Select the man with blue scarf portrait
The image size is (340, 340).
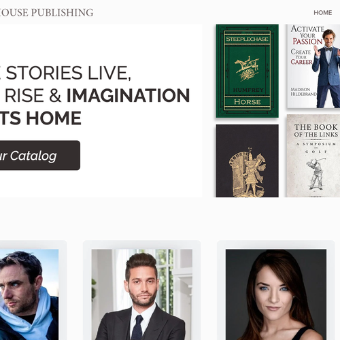29,294
